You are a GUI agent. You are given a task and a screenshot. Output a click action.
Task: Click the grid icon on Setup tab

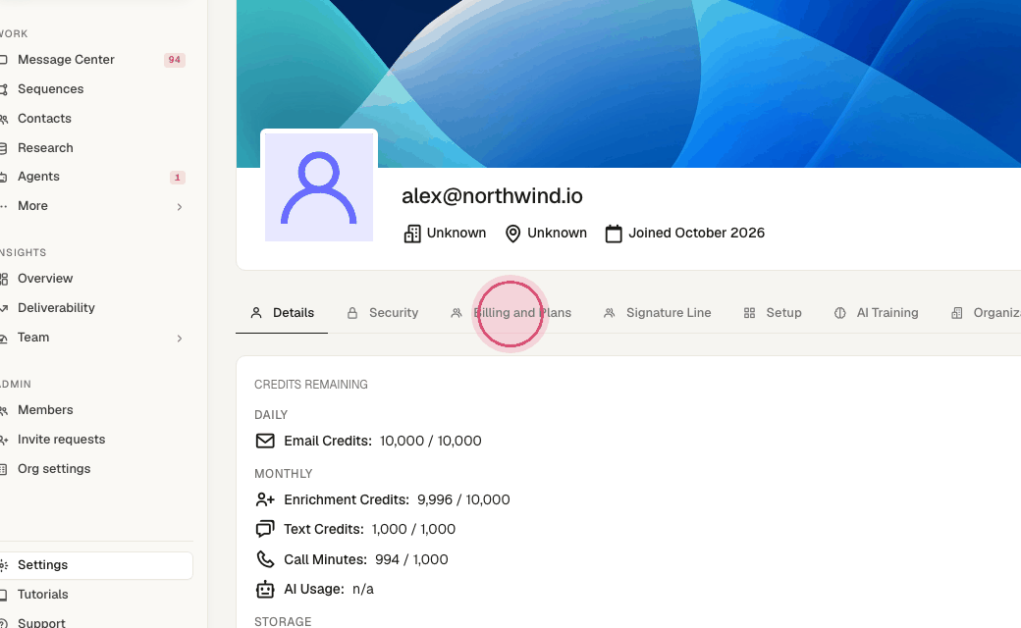(x=749, y=313)
